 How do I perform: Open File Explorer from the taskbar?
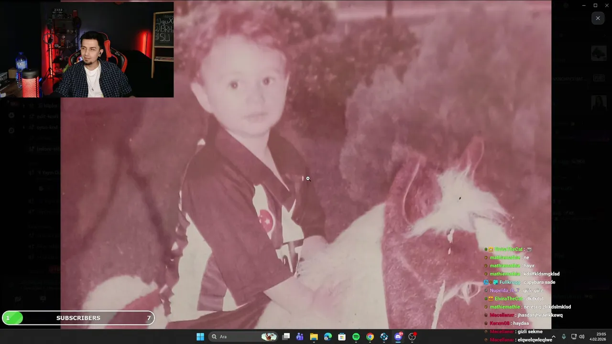(314, 337)
